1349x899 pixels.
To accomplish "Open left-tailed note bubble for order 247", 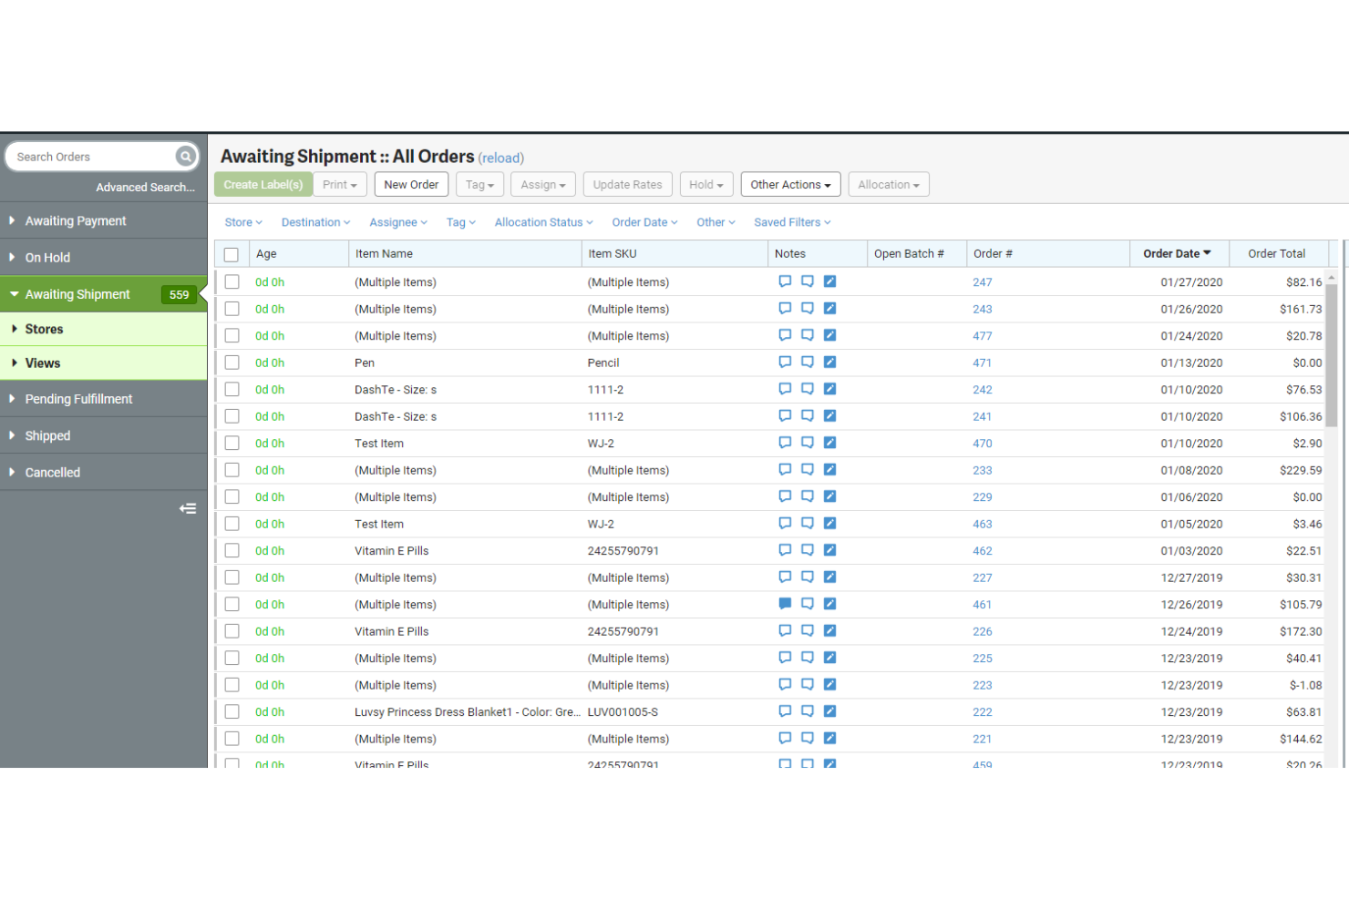I will [785, 281].
